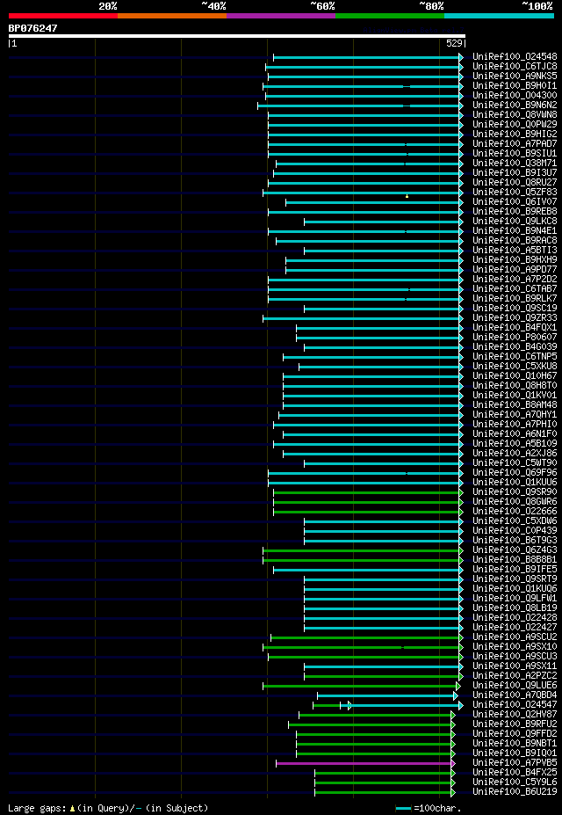Select the UniRef100_A7QBD4 label
This screenshot has width=562, height=815.
coord(515,695)
